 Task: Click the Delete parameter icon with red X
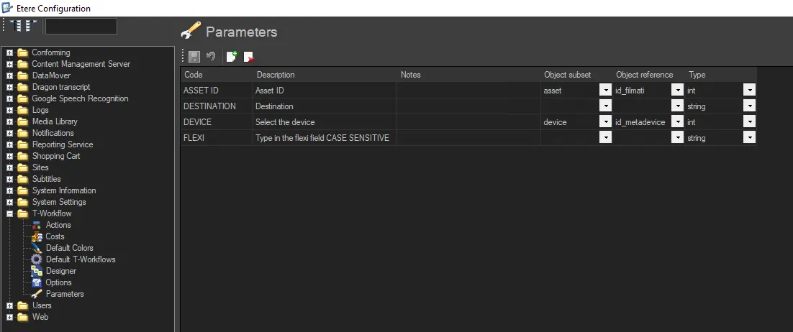click(x=248, y=57)
